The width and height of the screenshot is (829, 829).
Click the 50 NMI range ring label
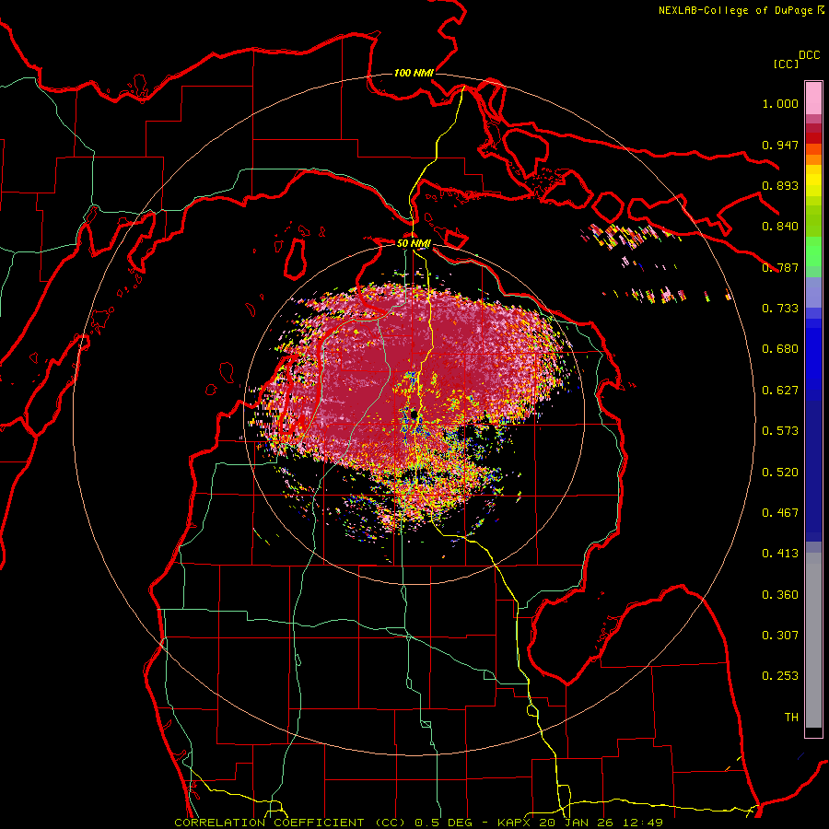(x=414, y=243)
